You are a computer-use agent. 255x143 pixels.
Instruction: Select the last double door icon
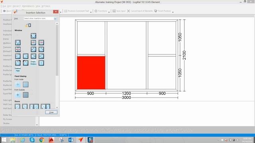(45, 106)
